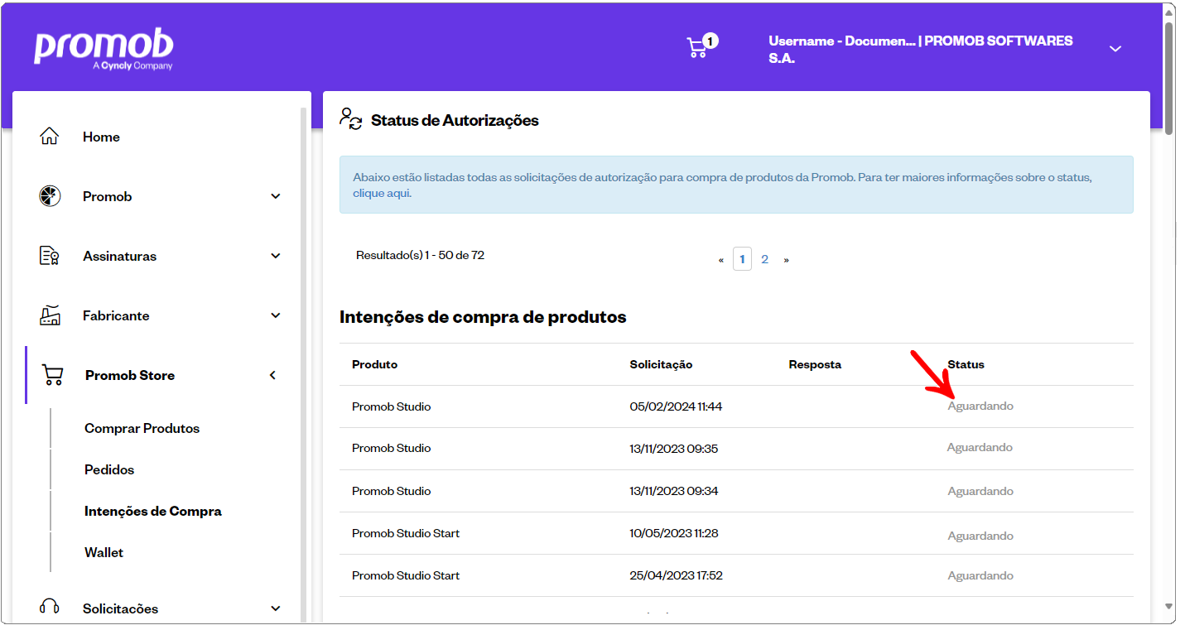Expand the Assinaturas menu chevron
Screen dimensions: 1180x630
click(276, 256)
